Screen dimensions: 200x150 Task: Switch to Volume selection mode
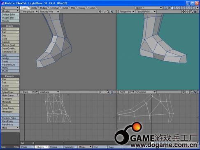point(56,147)
